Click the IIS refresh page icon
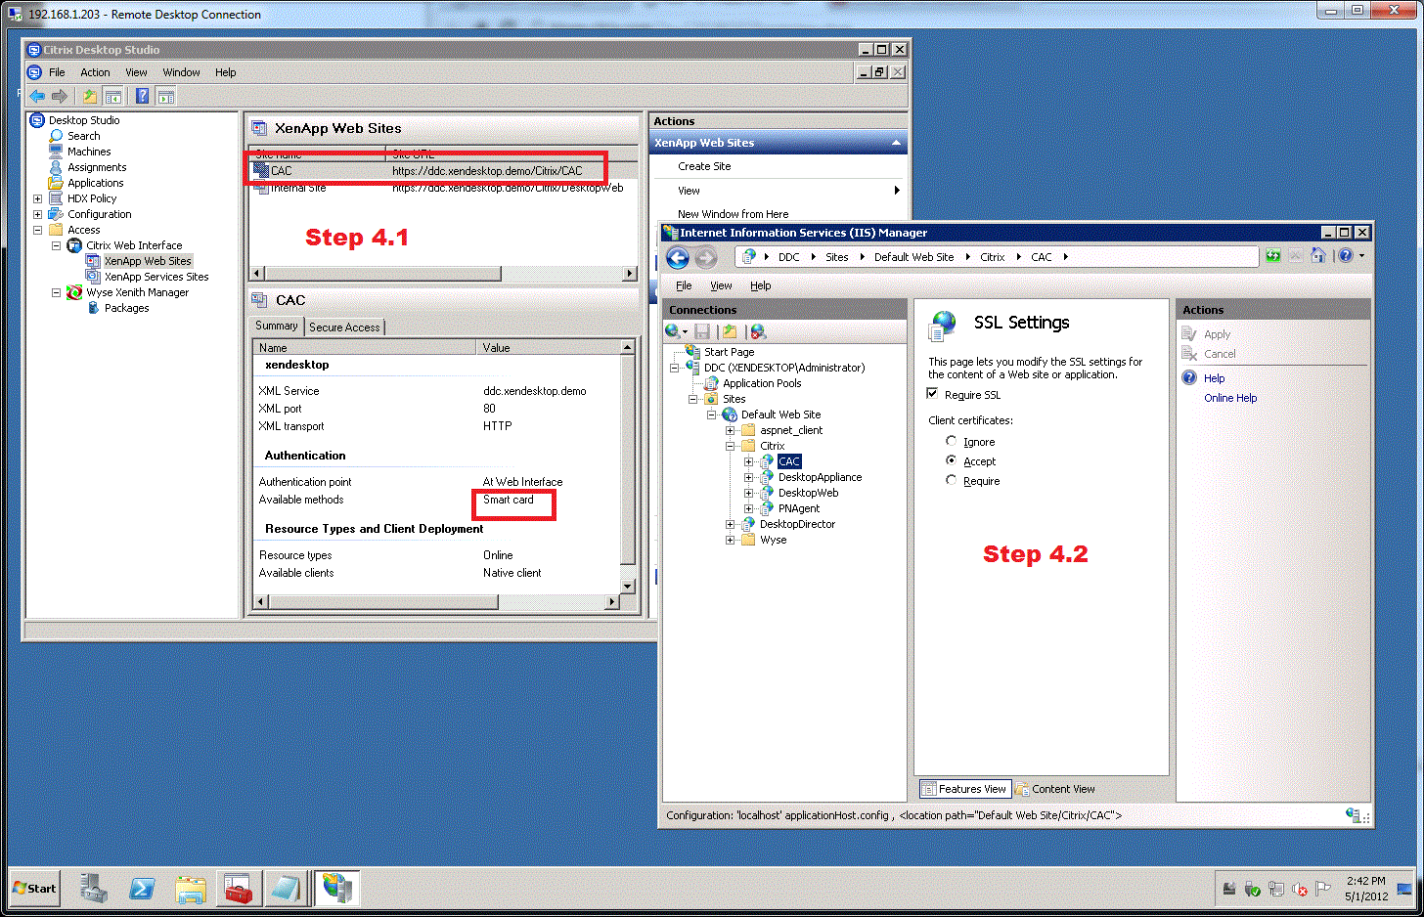 pos(1272,256)
